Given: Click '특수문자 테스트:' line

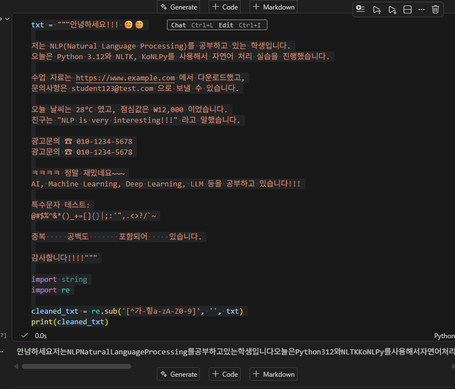Looking at the screenshot, I should (61, 205).
